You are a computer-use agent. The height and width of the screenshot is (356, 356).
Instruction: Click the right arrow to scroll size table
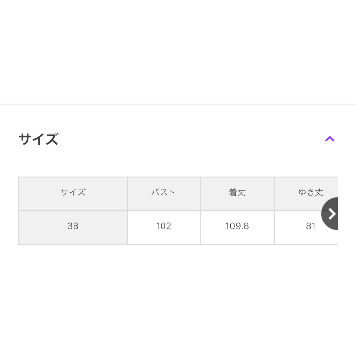pyautogui.click(x=330, y=214)
